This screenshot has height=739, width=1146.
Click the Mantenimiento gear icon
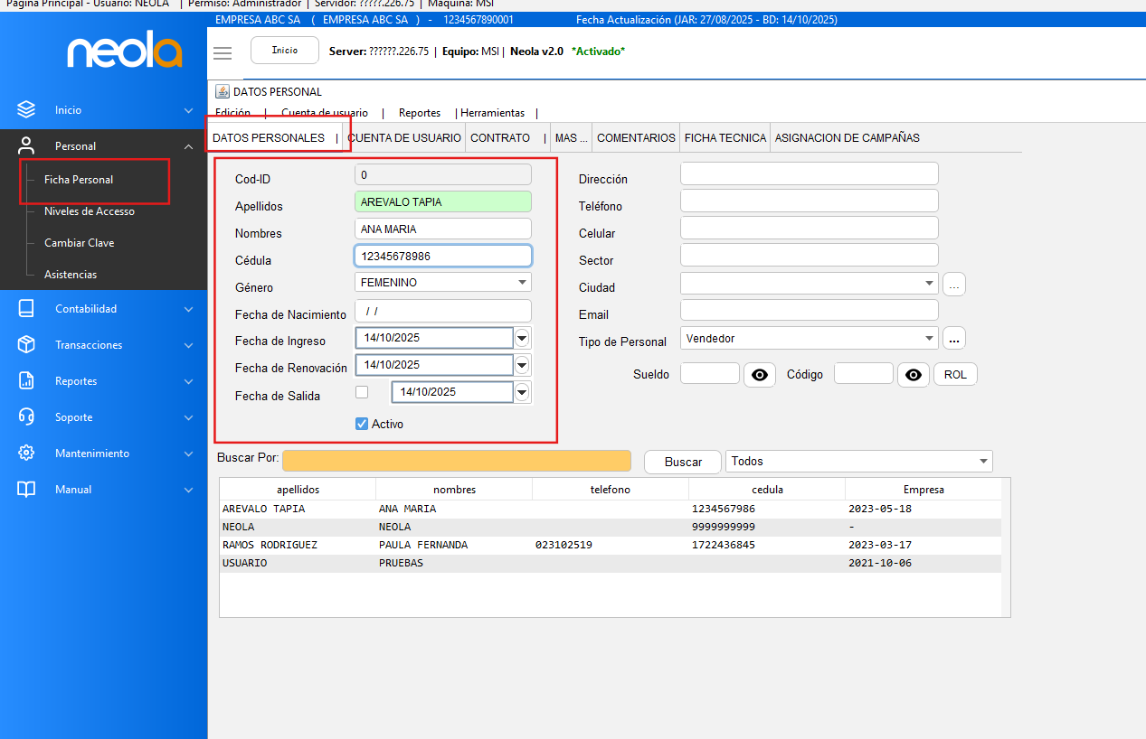(x=26, y=454)
